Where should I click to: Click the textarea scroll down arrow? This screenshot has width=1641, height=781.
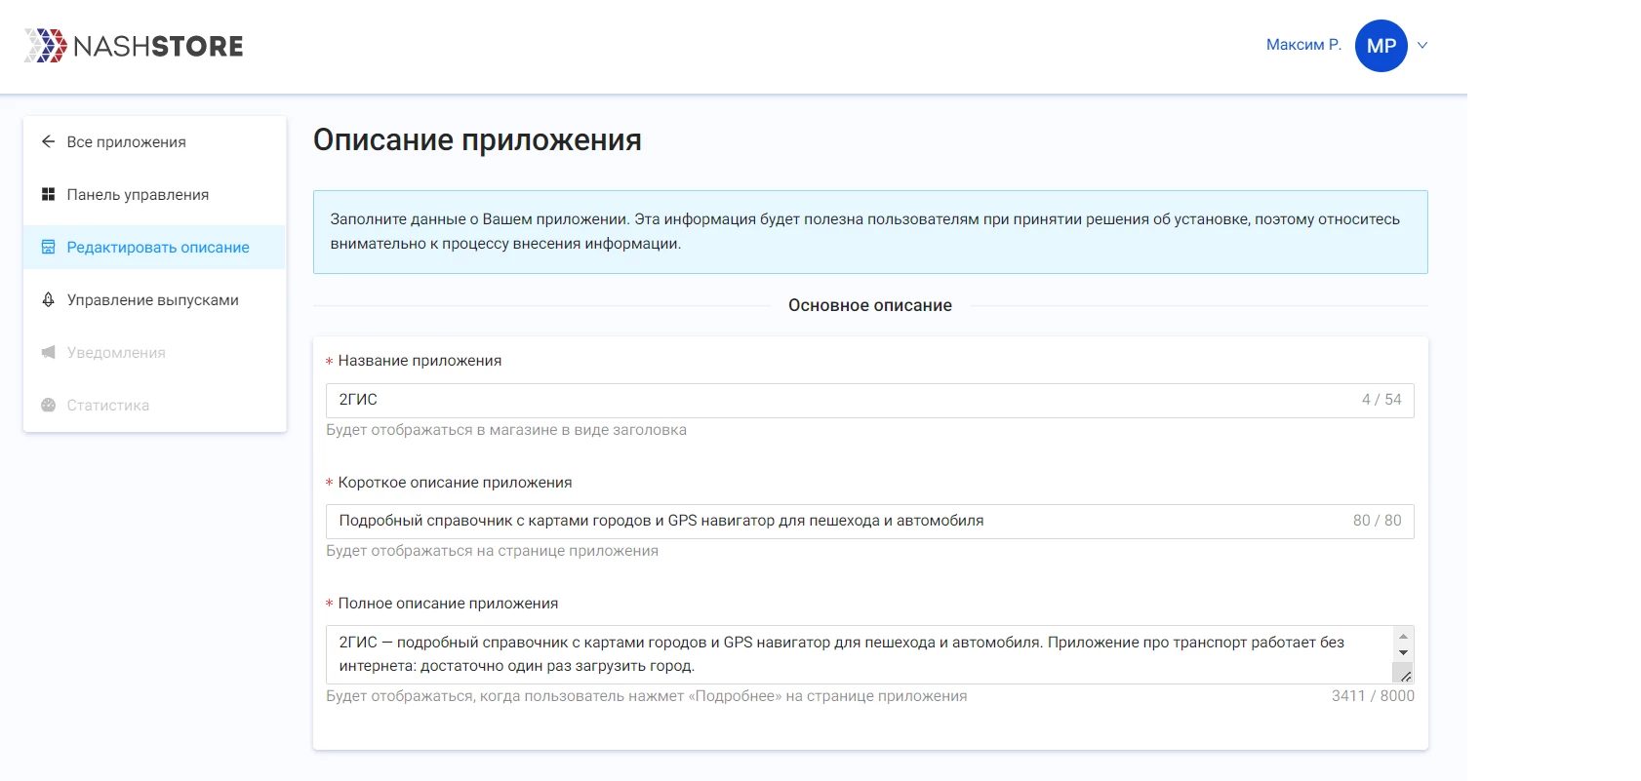pos(1403,652)
